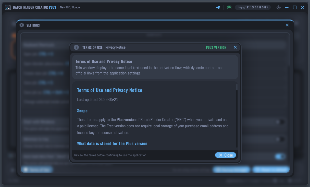Click the 'Last updated: 2026-05-21' line
310x187 pixels.
pos(97,100)
